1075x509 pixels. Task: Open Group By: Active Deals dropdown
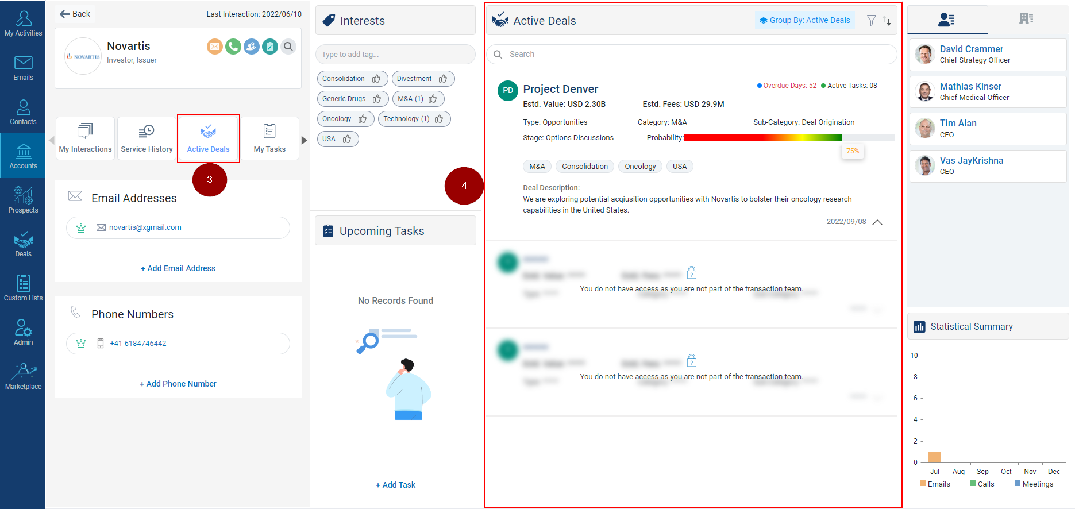tap(804, 20)
